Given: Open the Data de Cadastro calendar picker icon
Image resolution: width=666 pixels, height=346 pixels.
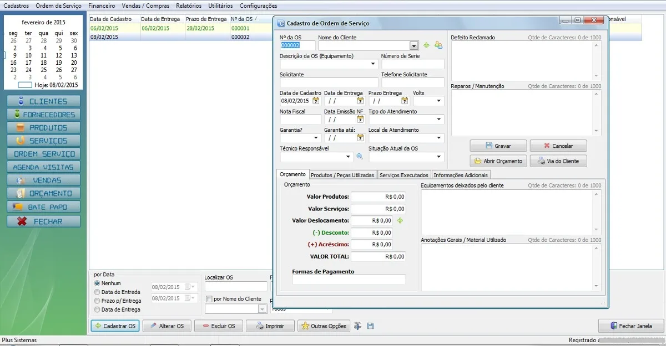Looking at the screenshot, I should tap(316, 101).
